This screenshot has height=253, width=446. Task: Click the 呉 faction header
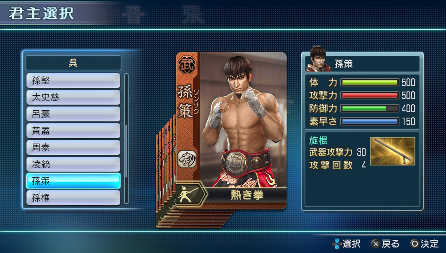[73, 63]
